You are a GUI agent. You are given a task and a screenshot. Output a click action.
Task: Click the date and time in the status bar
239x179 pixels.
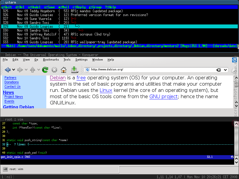(212, 177)
